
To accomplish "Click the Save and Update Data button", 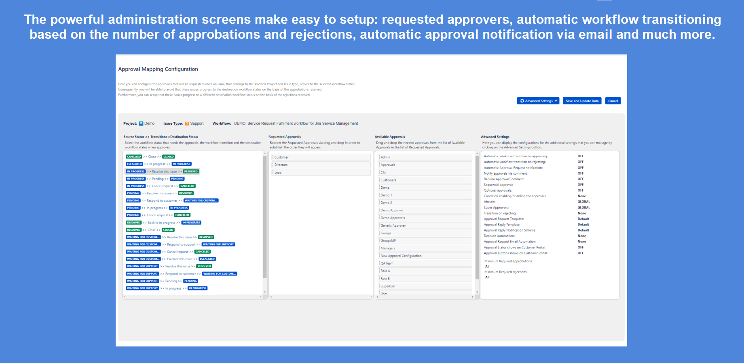I will click(x=582, y=101).
